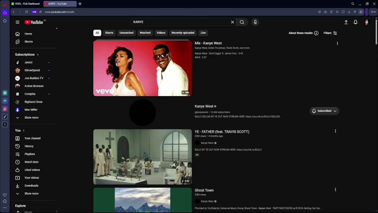Open TikTok in the Opera sidebar
The height and width of the screenshot is (213, 378).
pos(5,117)
